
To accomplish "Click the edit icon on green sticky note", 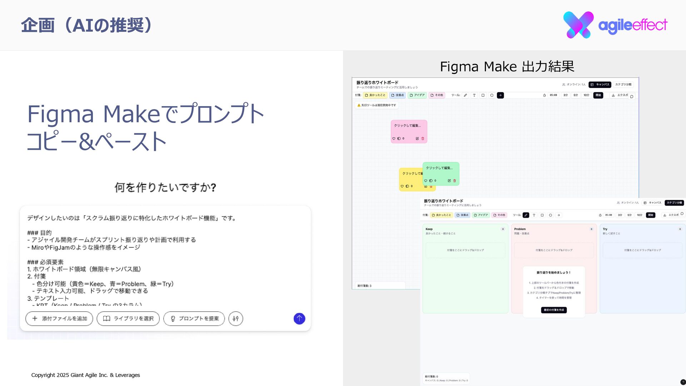I will pos(449,181).
